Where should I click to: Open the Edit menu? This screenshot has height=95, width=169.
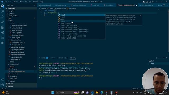pyautogui.click(x=10, y=2)
